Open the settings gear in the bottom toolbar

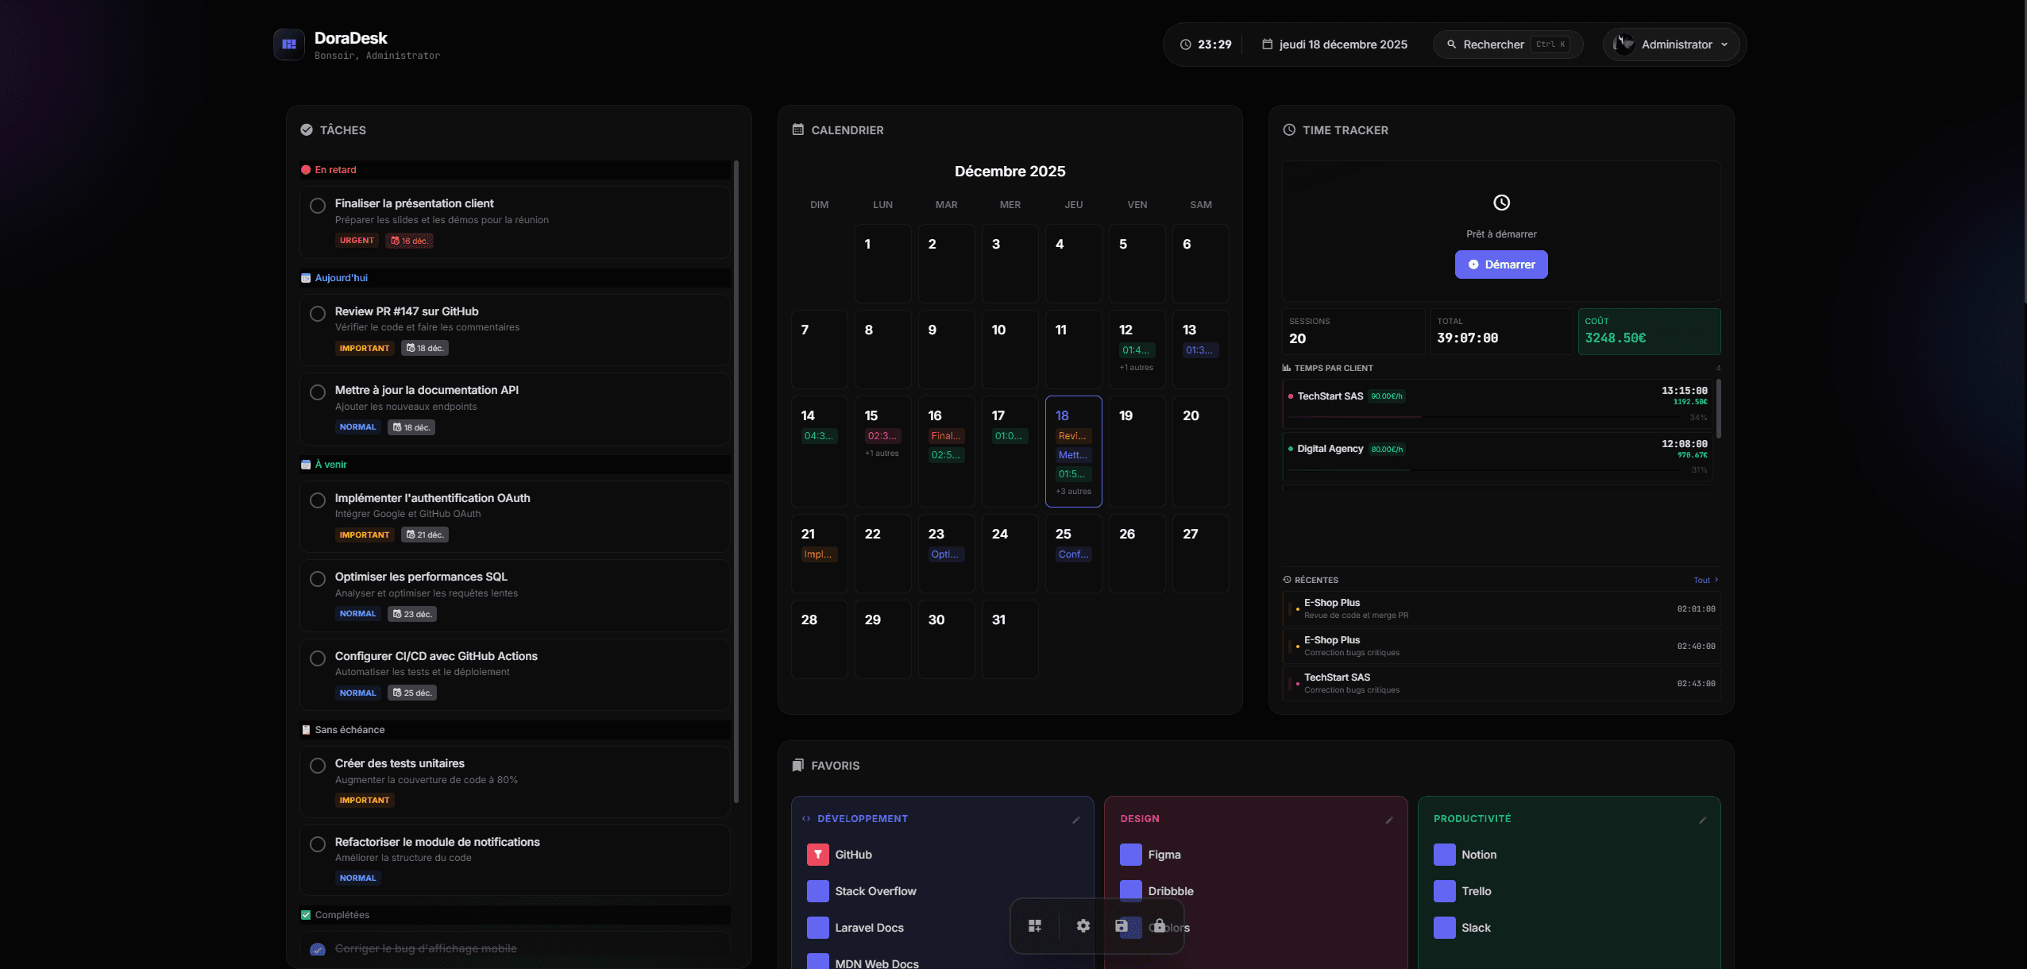tap(1083, 925)
